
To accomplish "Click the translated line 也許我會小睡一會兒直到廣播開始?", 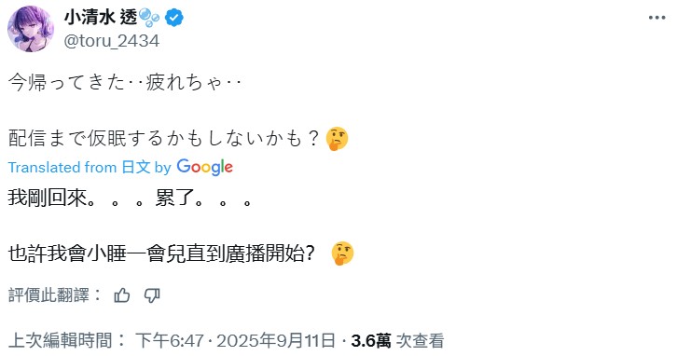I will [x=161, y=253].
